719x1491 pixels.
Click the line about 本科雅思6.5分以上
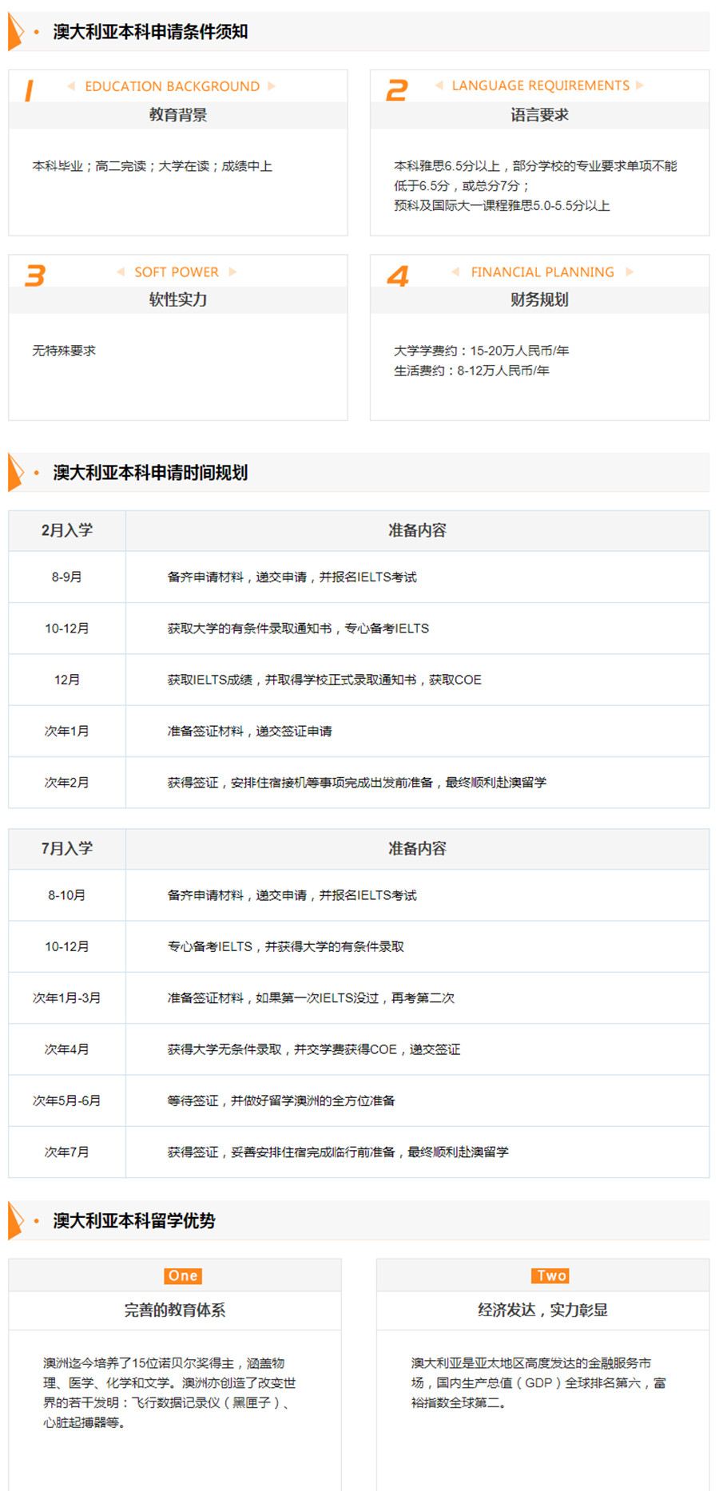pos(535,176)
